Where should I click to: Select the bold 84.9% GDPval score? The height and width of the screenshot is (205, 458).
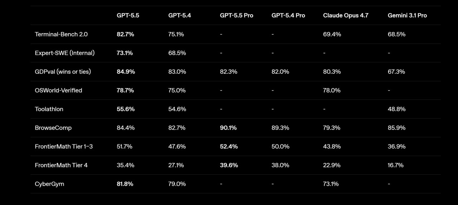126,72
